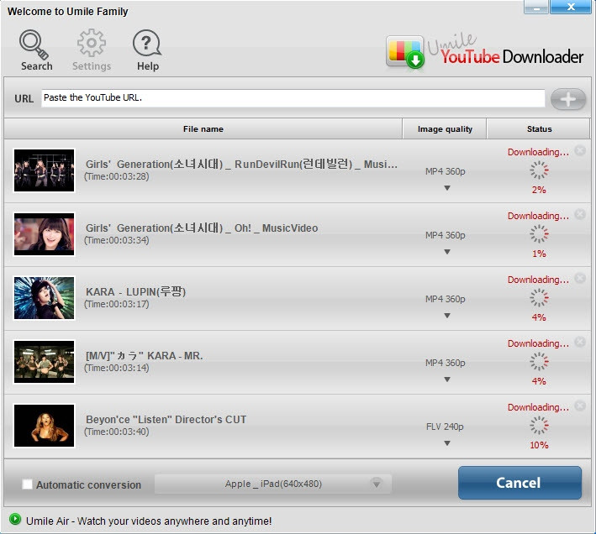Expand quality dropdown for KARA MR.
The width and height of the screenshot is (596, 534).
447,380
